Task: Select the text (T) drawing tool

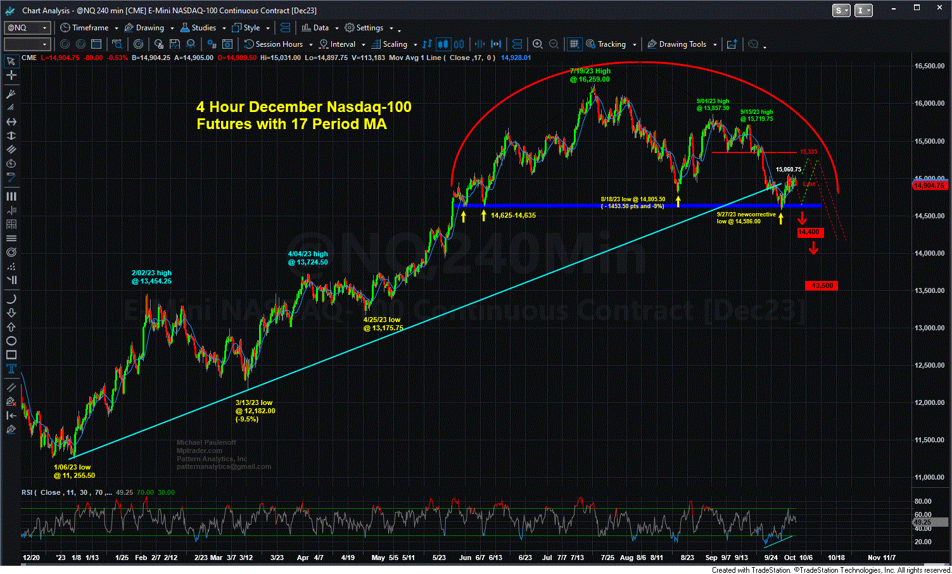Action: click(x=10, y=369)
